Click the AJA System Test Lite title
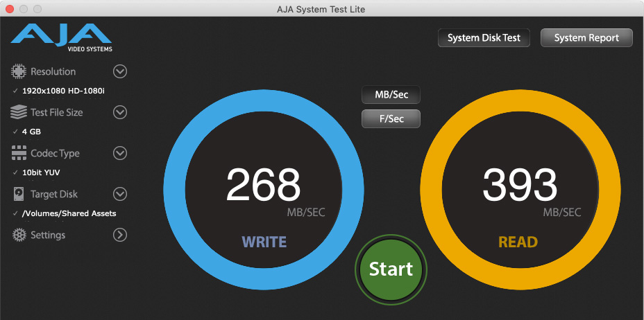Viewport: 644px width, 320px height. pyautogui.click(x=321, y=9)
